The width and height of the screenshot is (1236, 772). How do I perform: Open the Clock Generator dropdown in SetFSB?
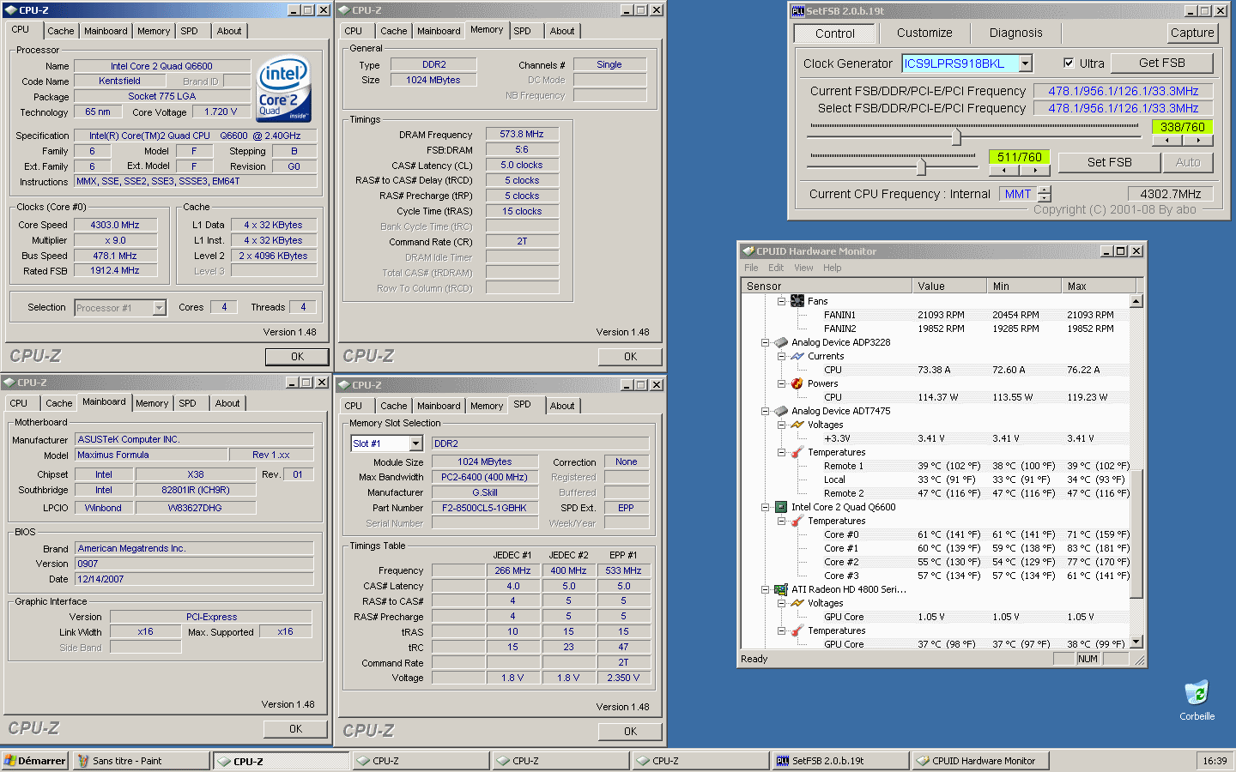pyautogui.click(x=1026, y=63)
